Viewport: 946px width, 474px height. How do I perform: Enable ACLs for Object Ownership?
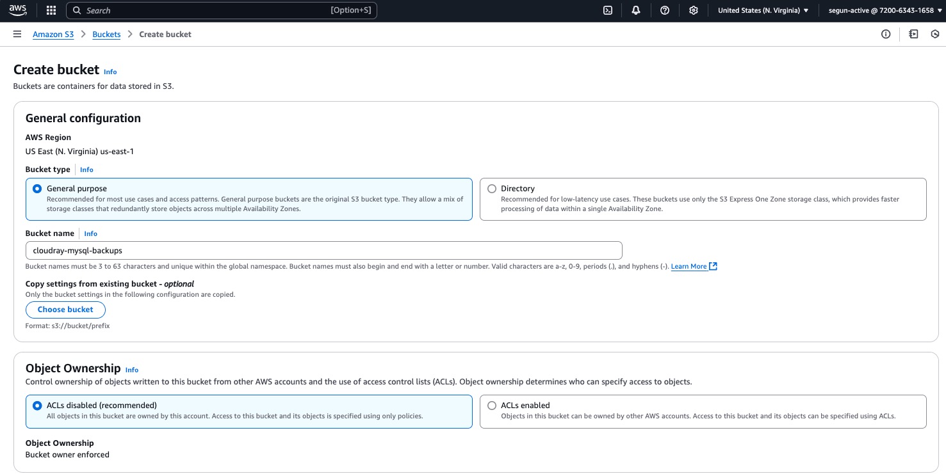492,405
